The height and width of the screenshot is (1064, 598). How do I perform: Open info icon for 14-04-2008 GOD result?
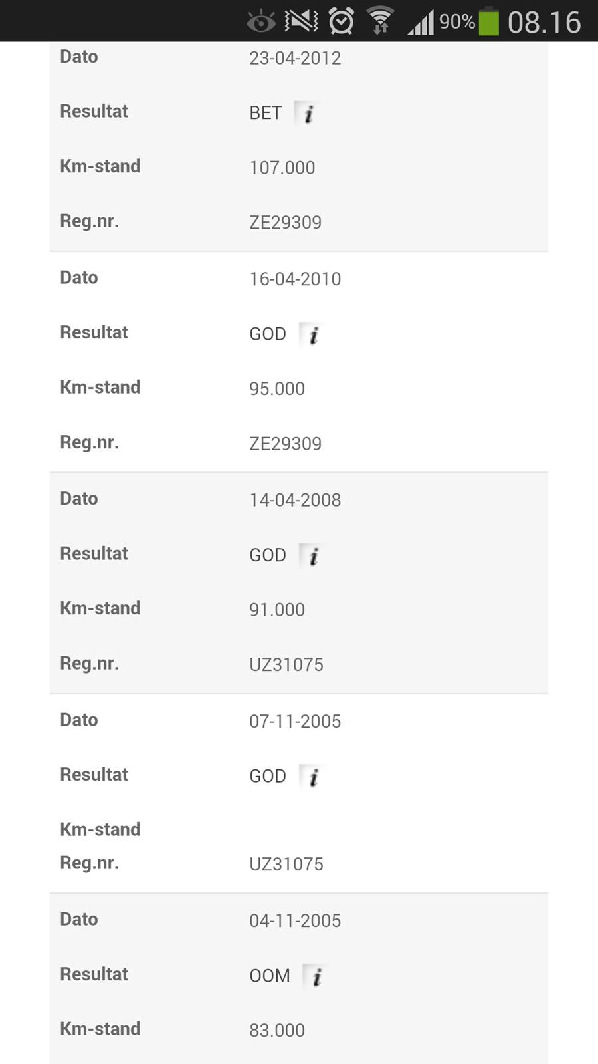point(313,555)
